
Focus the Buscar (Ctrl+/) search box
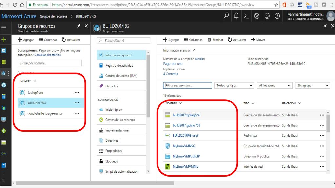tap(123, 40)
